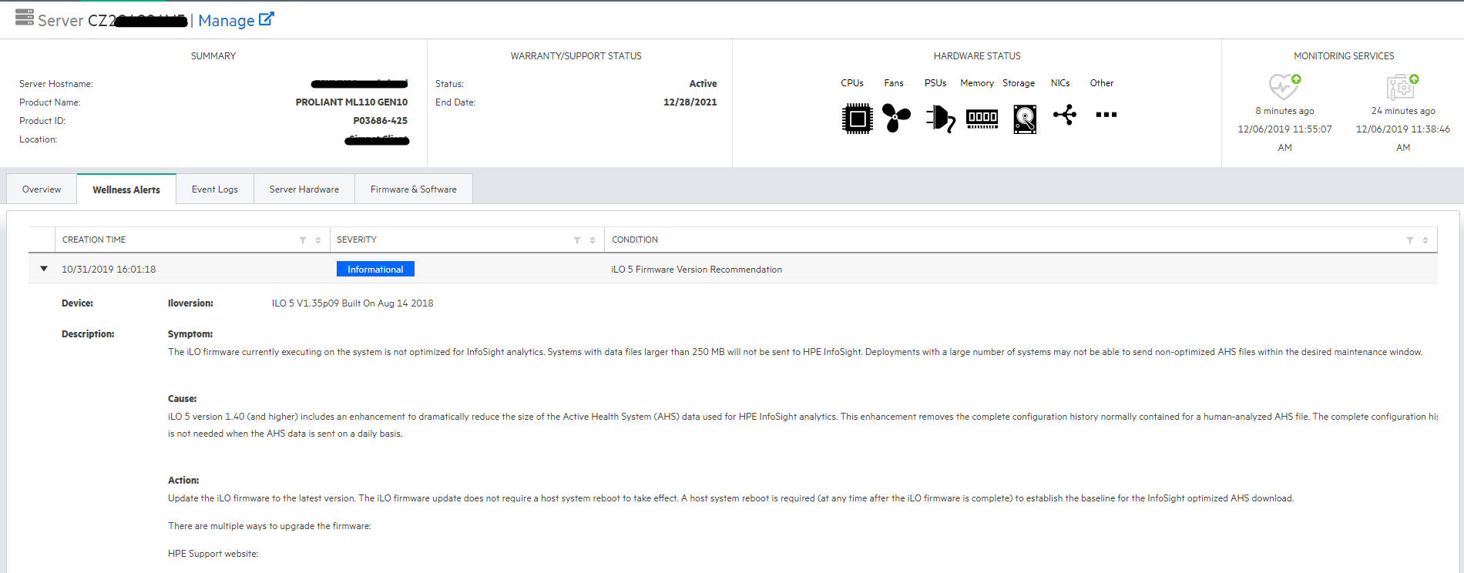Click the Storage label in Hardware Status
Screen dimensions: 1464x573
pyautogui.click(x=1019, y=83)
